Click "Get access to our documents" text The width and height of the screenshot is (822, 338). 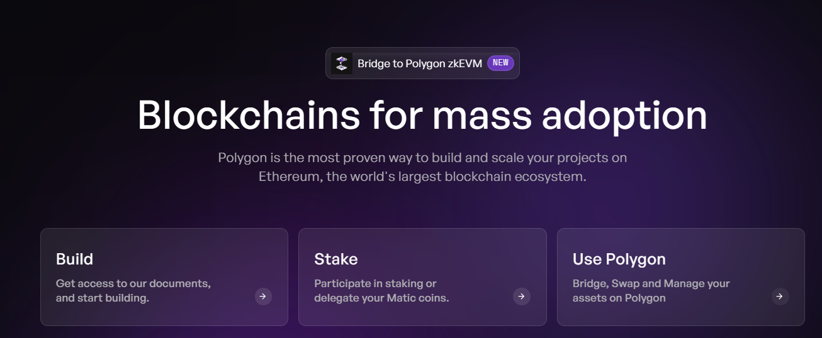(133, 283)
